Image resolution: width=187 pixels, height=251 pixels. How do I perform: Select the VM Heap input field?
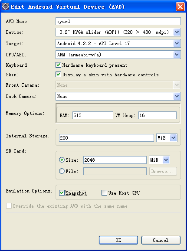pyautogui.click(x=157, y=115)
